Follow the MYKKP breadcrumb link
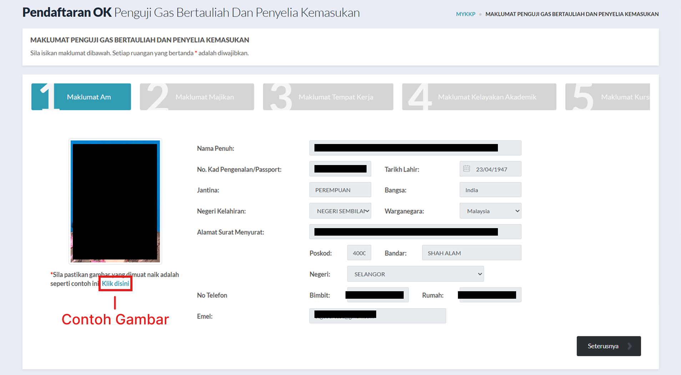The width and height of the screenshot is (681, 375). [465, 14]
